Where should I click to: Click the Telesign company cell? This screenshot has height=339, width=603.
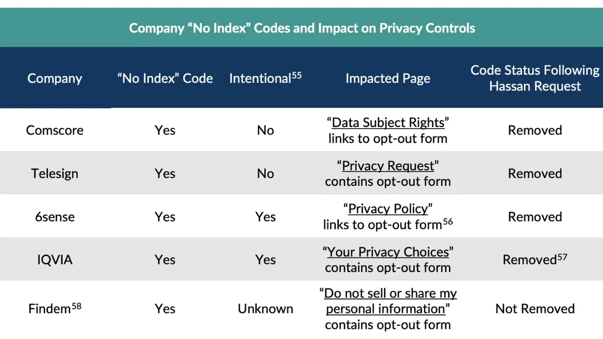point(55,174)
